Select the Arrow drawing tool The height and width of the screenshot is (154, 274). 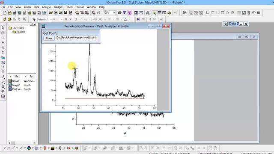tap(3, 77)
